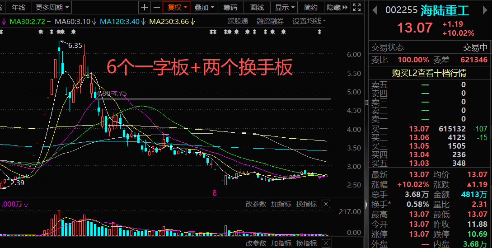This screenshot has width=492, height=248.
Task: Switch to 年线 period tab
Action: [18, 7]
